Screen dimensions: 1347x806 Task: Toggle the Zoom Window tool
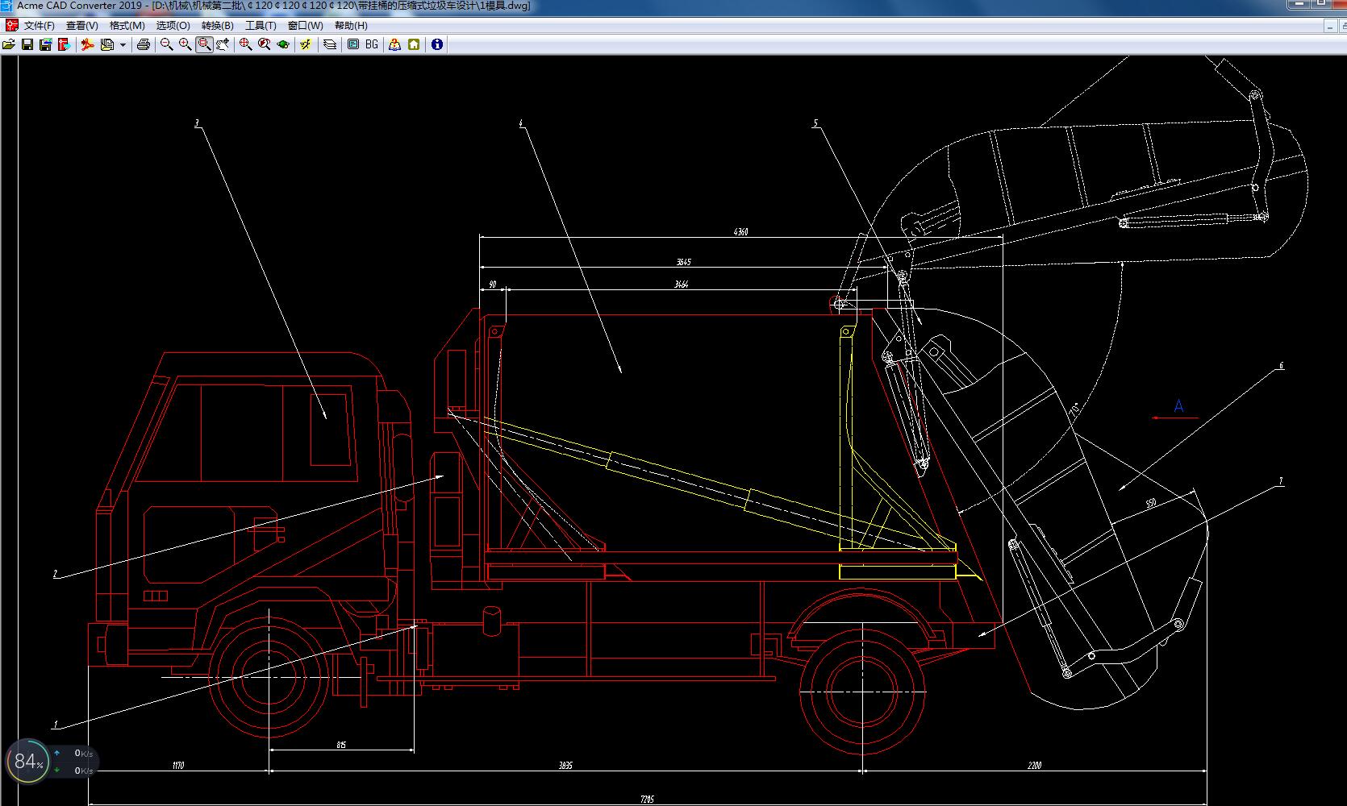coord(204,44)
